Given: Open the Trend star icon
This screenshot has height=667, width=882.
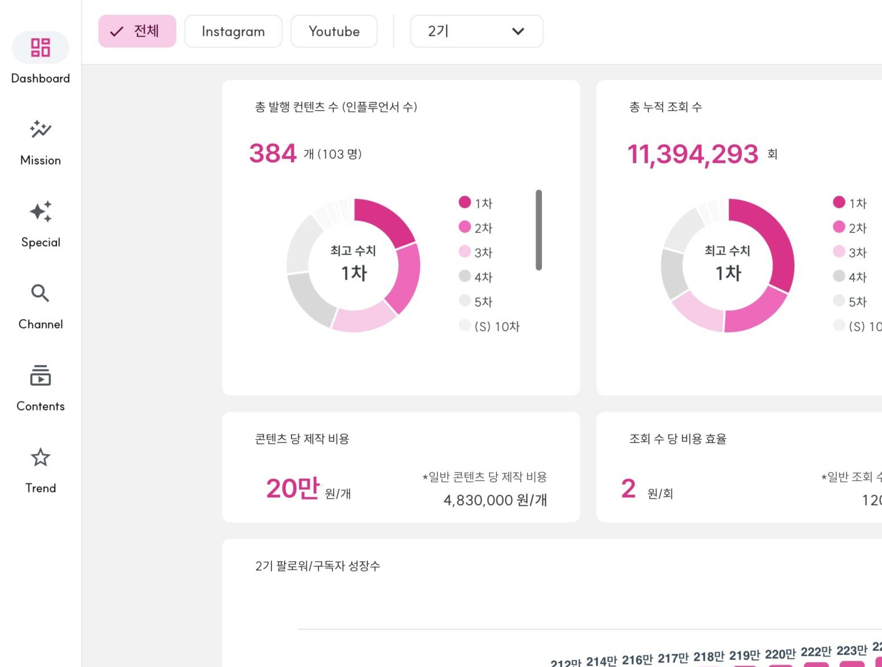Looking at the screenshot, I should click(x=40, y=457).
